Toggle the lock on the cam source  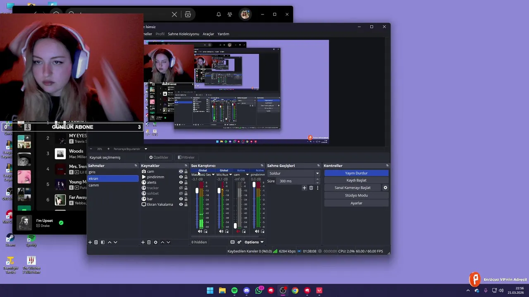[186, 172]
